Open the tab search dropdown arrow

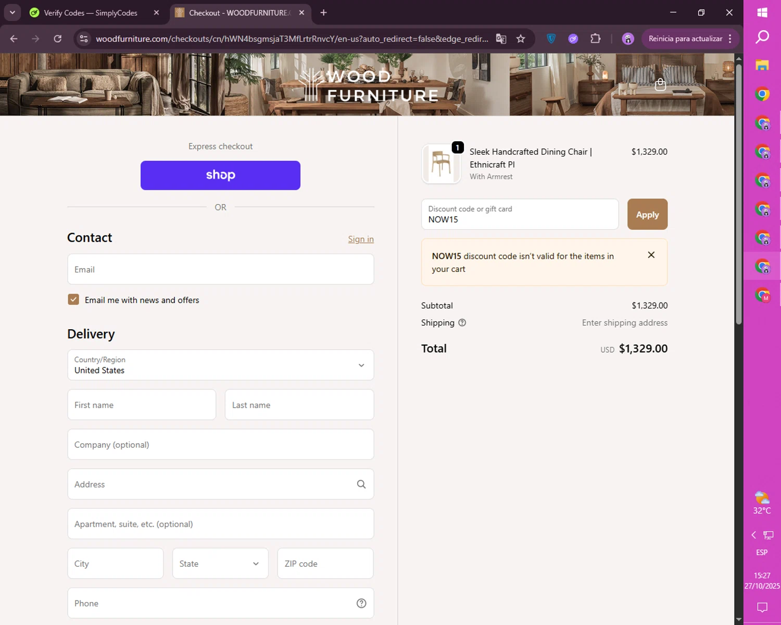click(12, 12)
